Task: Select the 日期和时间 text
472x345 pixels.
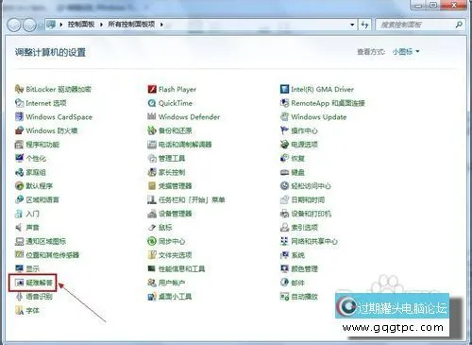Action: tap(308, 199)
